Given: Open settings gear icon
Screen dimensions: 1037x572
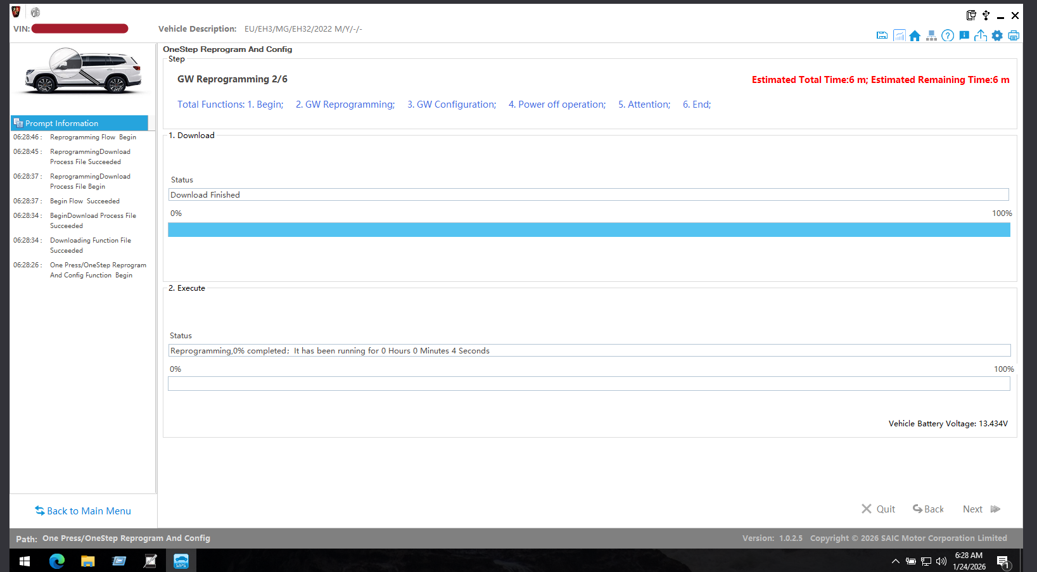Looking at the screenshot, I should pos(997,35).
